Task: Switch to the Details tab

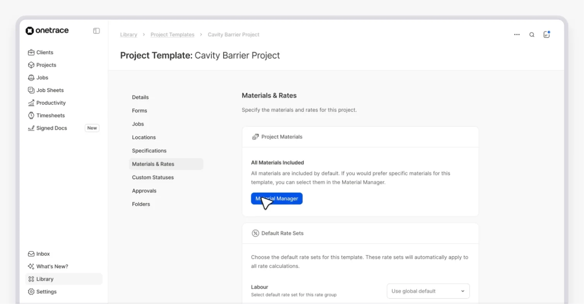Action: (140, 97)
